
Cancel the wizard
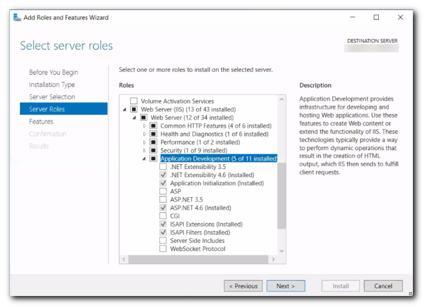(383, 286)
